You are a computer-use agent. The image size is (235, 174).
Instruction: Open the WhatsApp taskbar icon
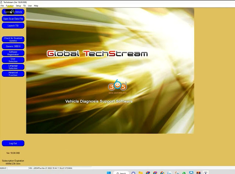pyautogui.click(x=184, y=173)
